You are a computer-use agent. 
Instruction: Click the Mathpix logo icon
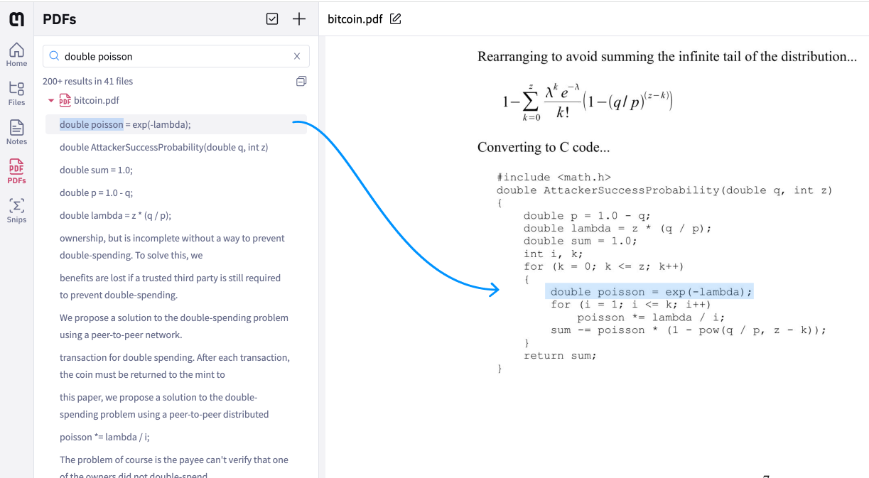click(x=16, y=19)
